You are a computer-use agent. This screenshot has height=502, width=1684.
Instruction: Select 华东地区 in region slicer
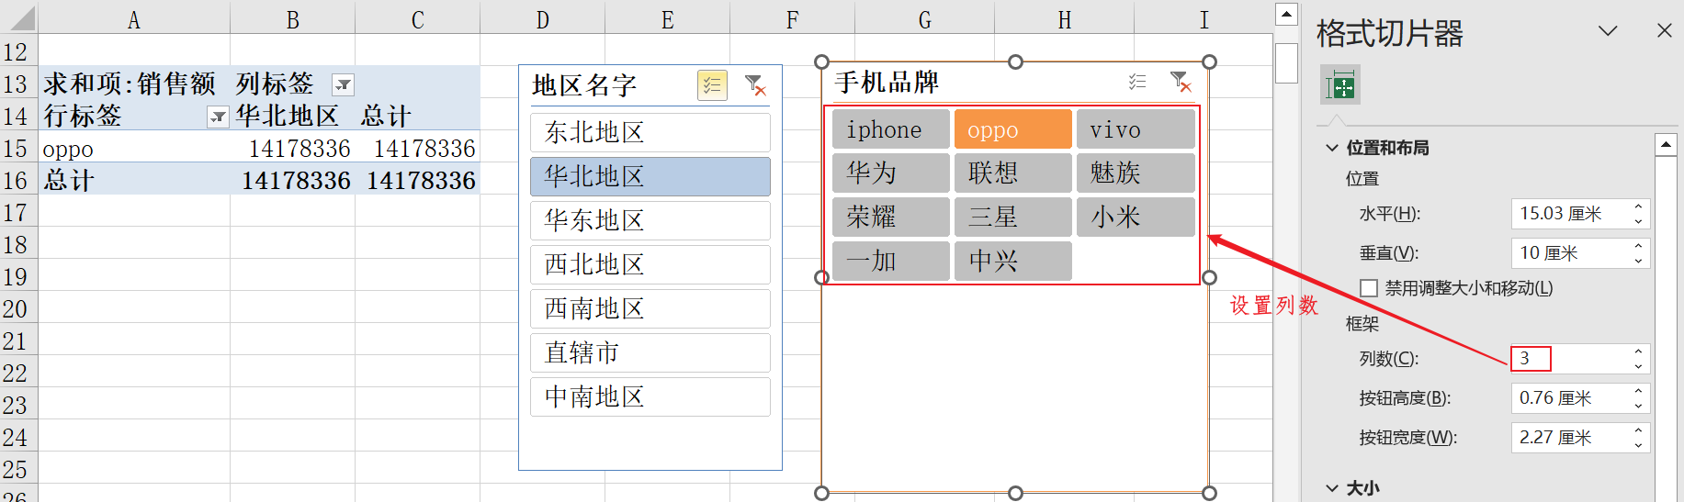(650, 220)
